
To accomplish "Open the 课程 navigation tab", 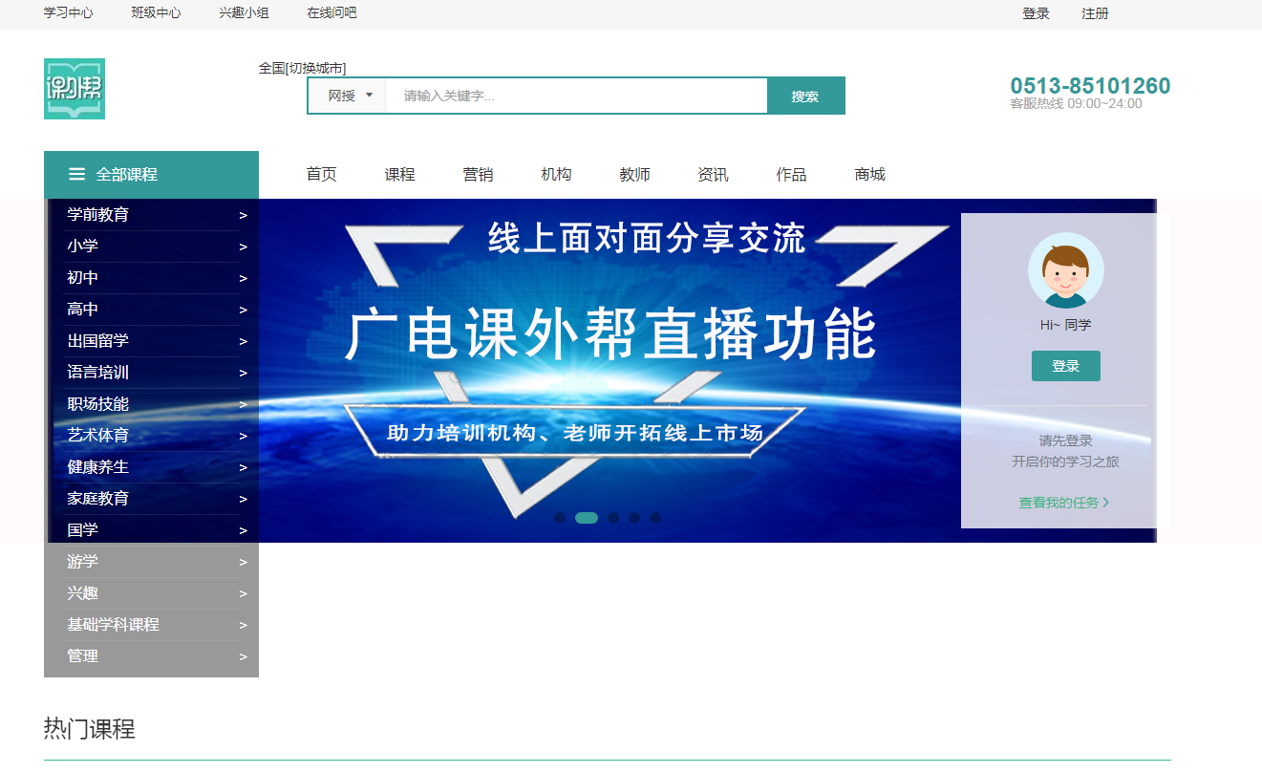I will pyautogui.click(x=399, y=174).
